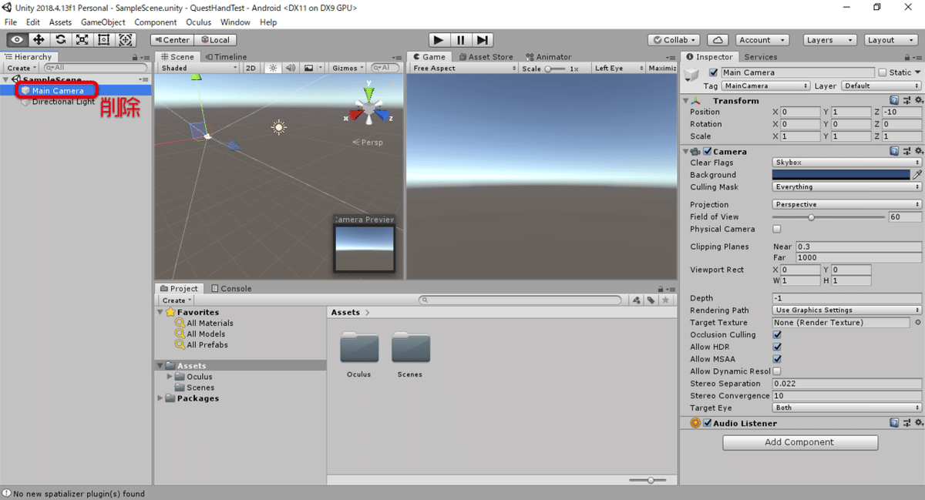This screenshot has width=925, height=500.
Task: Toggle scene lighting sun icon
Action: [x=272, y=68]
